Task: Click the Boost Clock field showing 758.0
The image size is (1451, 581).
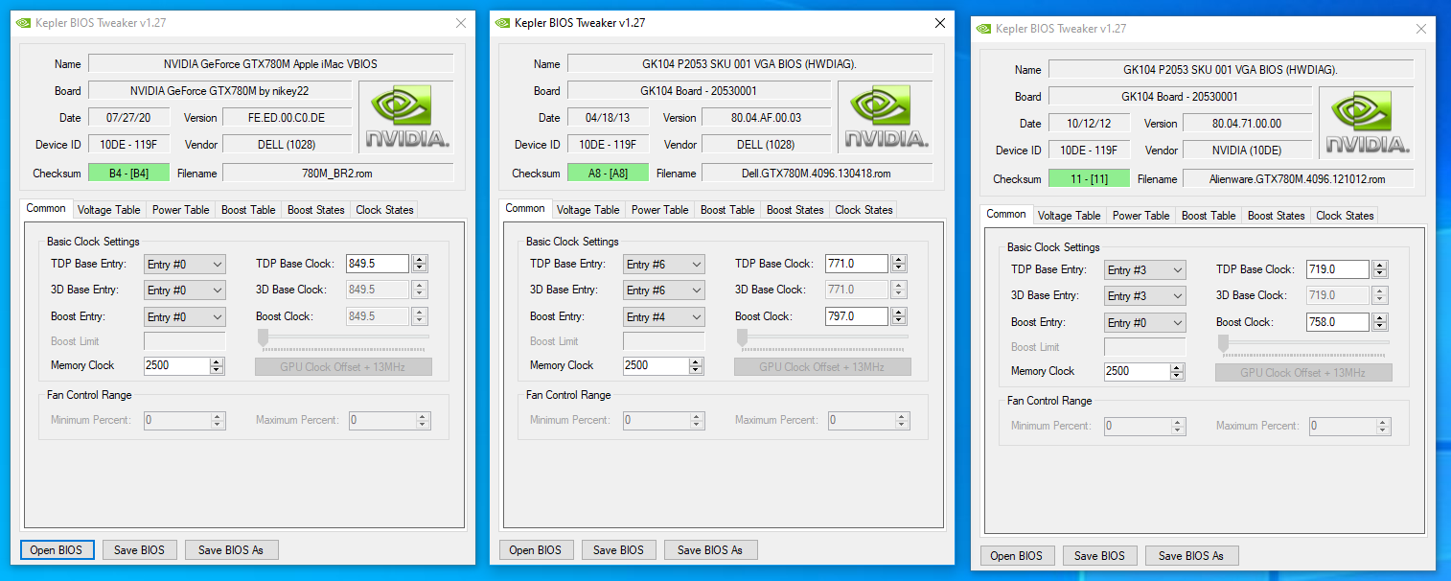Action: click(1338, 322)
